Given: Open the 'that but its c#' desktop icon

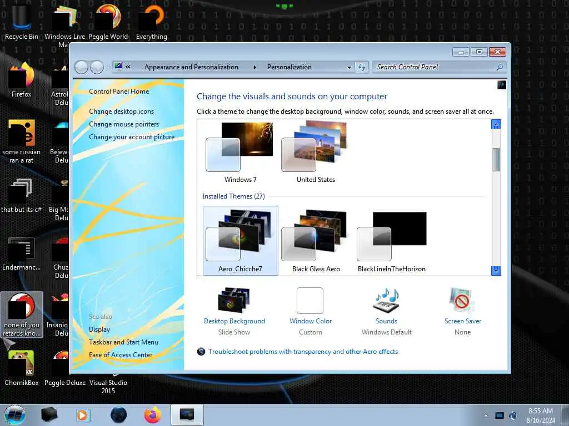Looking at the screenshot, I should [22, 196].
